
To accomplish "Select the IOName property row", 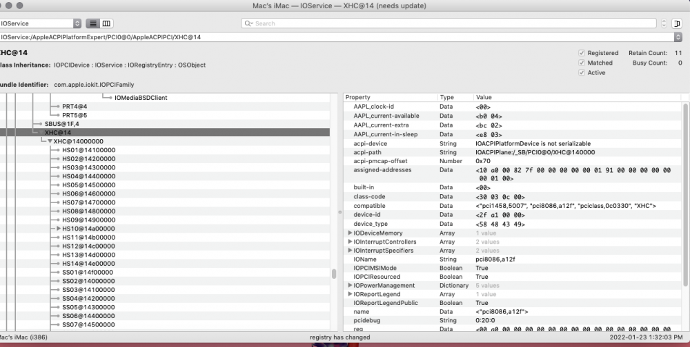I will point(513,259).
